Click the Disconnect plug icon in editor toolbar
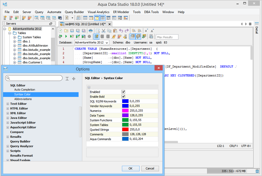 (x=119, y=36)
